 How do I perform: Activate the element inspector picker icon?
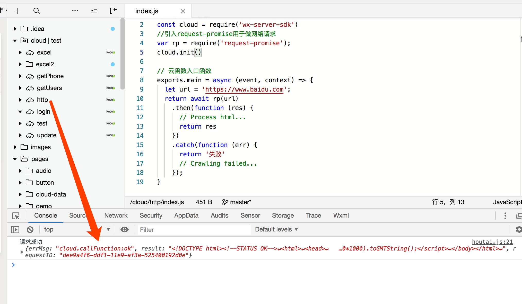tap(16, 216)
